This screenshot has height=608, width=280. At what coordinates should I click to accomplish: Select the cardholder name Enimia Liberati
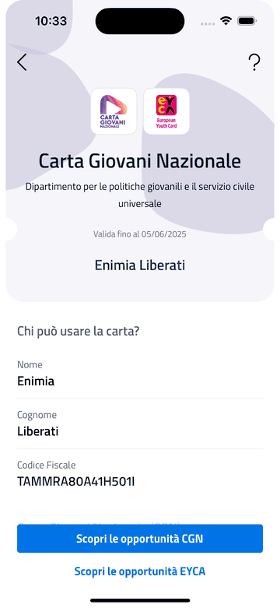(140, 265)
